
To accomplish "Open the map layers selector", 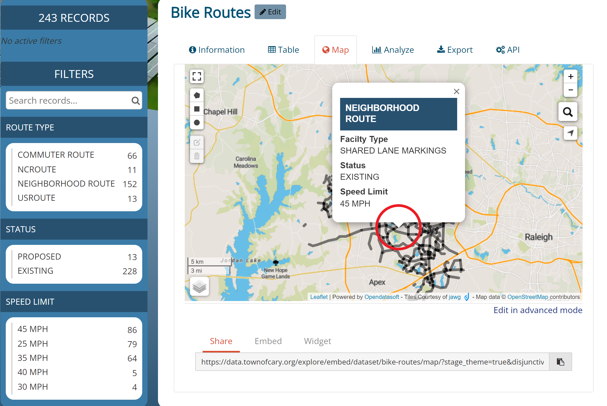I will [x=199, y=286].
